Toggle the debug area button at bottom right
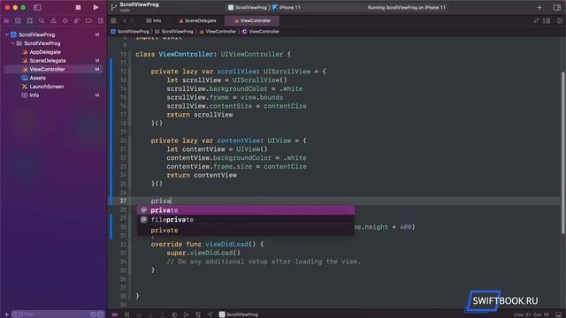The height and width of the screenshot is (318, 566). 559,314
